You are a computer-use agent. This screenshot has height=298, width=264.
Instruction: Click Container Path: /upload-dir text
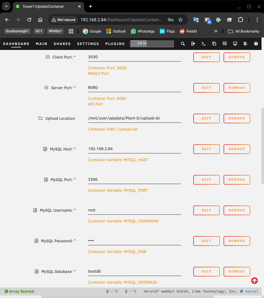tap(113, 129)
